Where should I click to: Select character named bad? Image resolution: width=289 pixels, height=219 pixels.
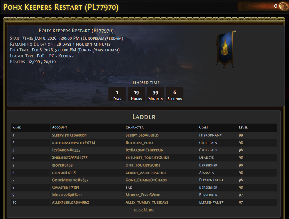pyautogui.click(x=129, y=188)
